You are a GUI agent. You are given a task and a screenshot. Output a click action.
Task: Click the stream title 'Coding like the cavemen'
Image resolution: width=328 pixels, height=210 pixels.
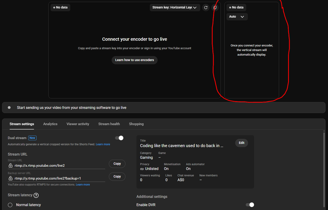(182, 146)
